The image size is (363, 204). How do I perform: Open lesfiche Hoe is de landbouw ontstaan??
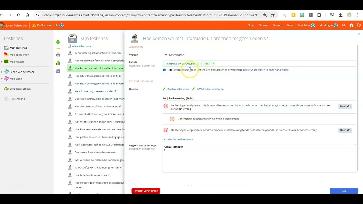[92, 175]
